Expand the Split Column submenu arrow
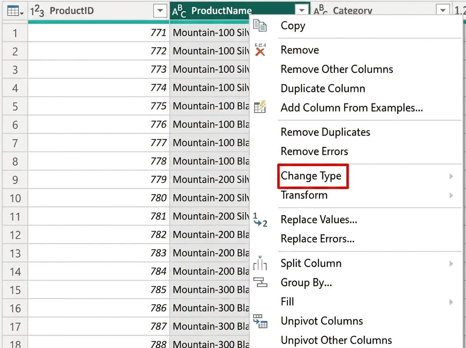This screenshot has width=466, height=348. 451,264
